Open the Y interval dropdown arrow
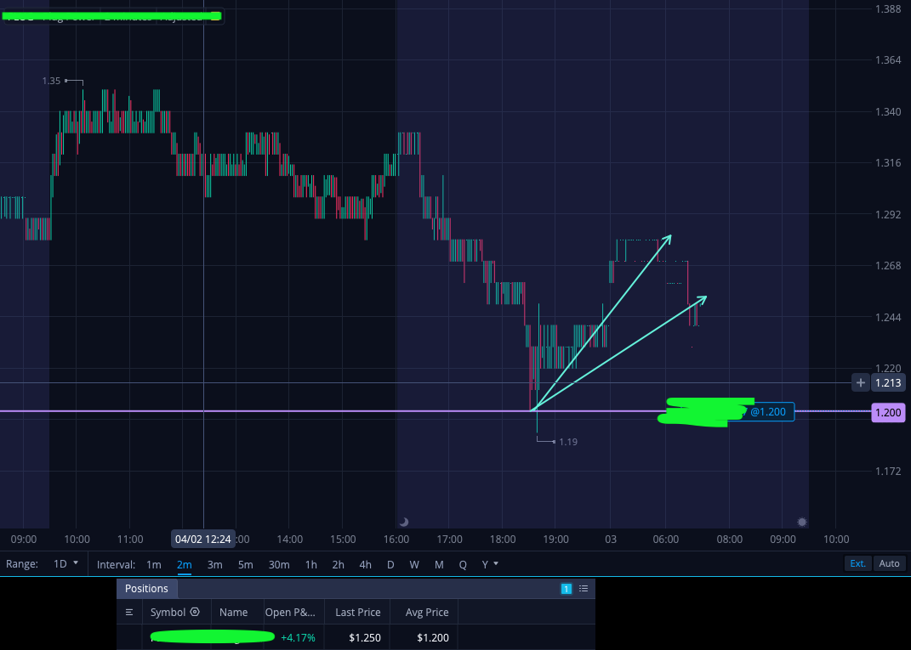Viewport: 911px width, 650px height. (x=496, y=563)
